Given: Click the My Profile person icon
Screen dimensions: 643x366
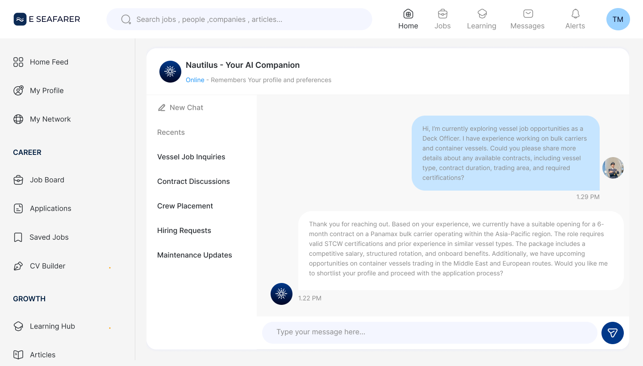Looking at the screenshot, I should click(18, 91).
